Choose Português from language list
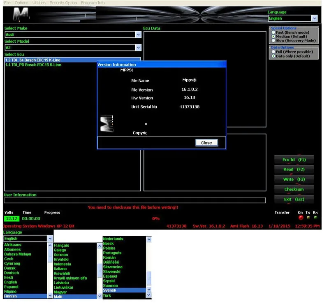Screen dimensions: 329x304 pos(112,253)
